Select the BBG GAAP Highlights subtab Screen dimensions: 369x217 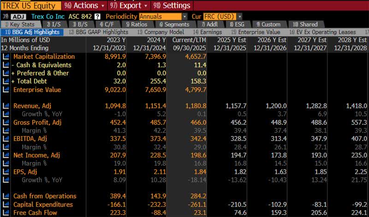pos(99,32)
